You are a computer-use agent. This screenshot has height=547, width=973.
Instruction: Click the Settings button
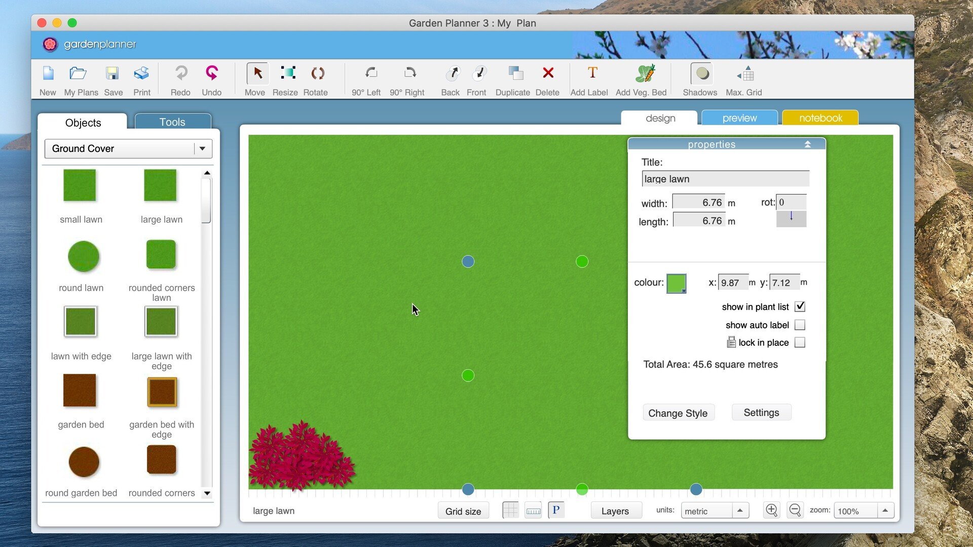[761, 412]
